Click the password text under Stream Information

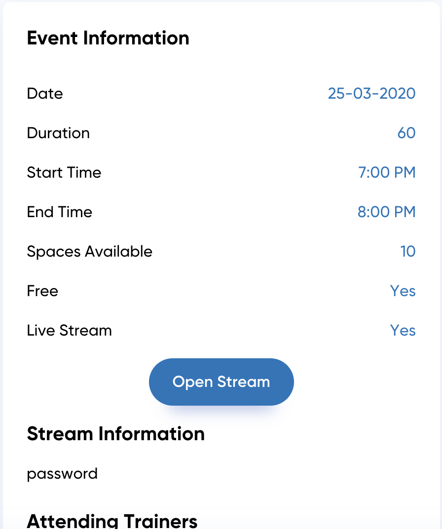point(62,474)
